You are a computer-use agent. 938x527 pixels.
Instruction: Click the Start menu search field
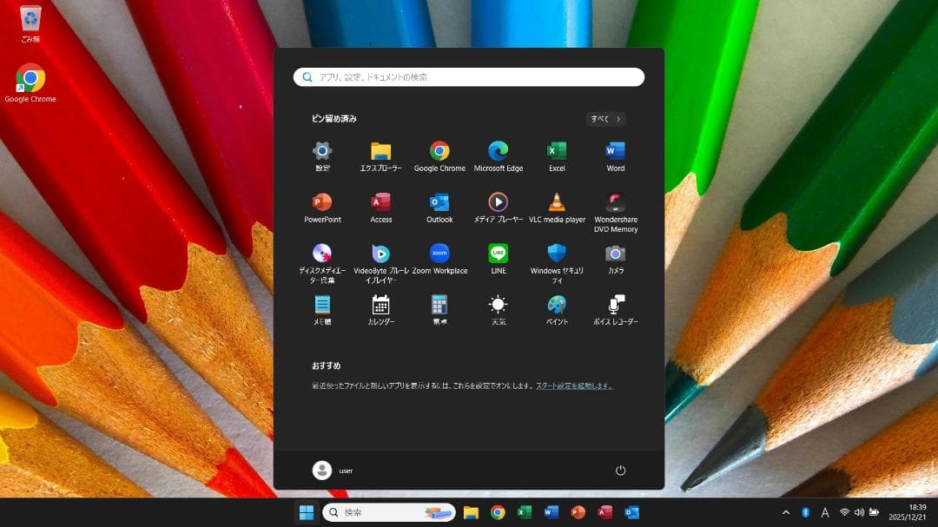tap(469, 76)
